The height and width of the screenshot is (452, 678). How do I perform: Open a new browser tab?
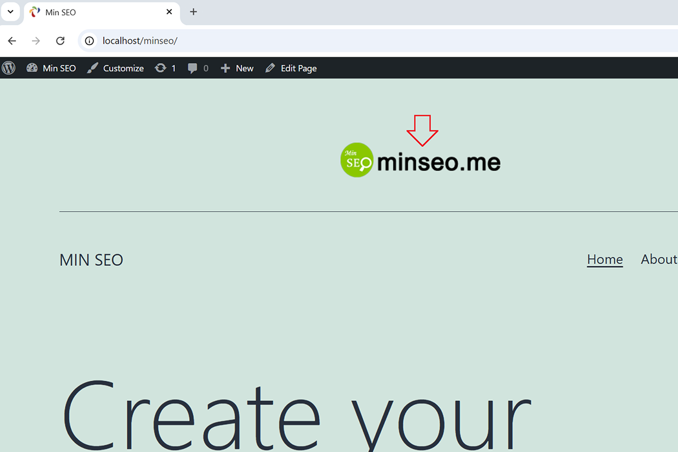tap(193, 12)
